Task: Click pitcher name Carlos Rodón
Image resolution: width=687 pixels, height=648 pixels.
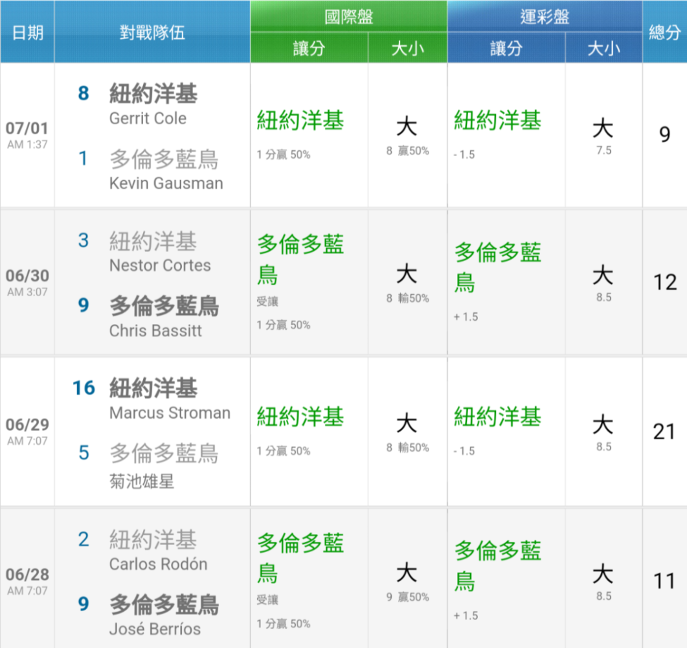Action: click(x=158, y=564)
